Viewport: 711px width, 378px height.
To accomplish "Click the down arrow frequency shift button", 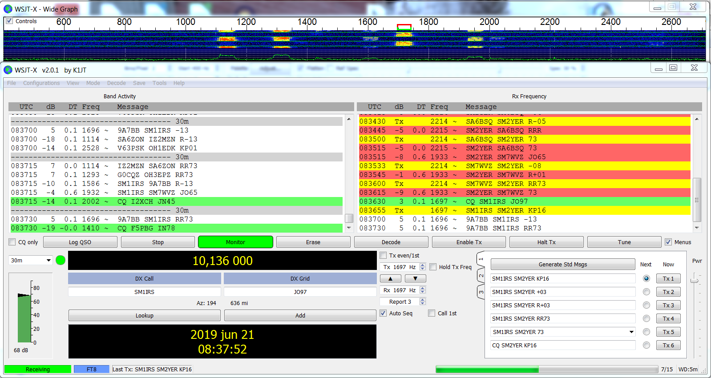I will [415, 278].
